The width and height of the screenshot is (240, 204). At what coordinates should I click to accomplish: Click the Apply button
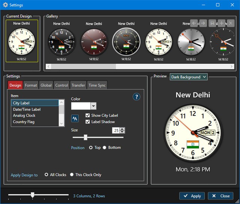click(192, 196)
